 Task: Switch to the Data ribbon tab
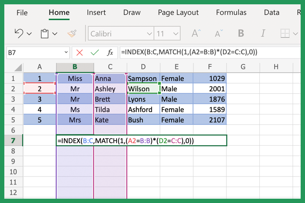coord(271,12)
